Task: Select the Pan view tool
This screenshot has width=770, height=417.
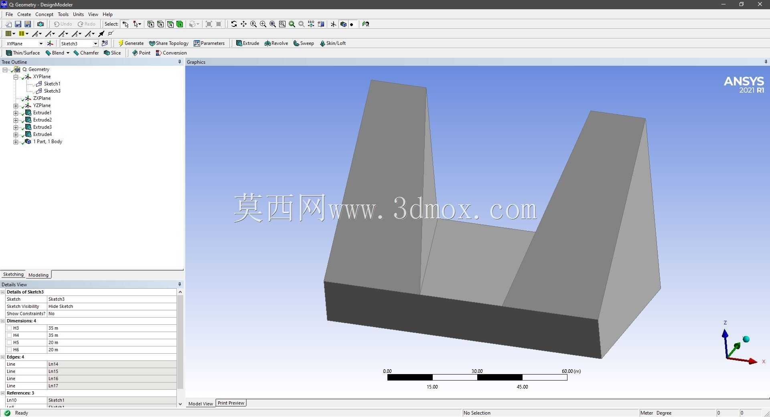Action: pyautogui.click(x=243, y=24)
